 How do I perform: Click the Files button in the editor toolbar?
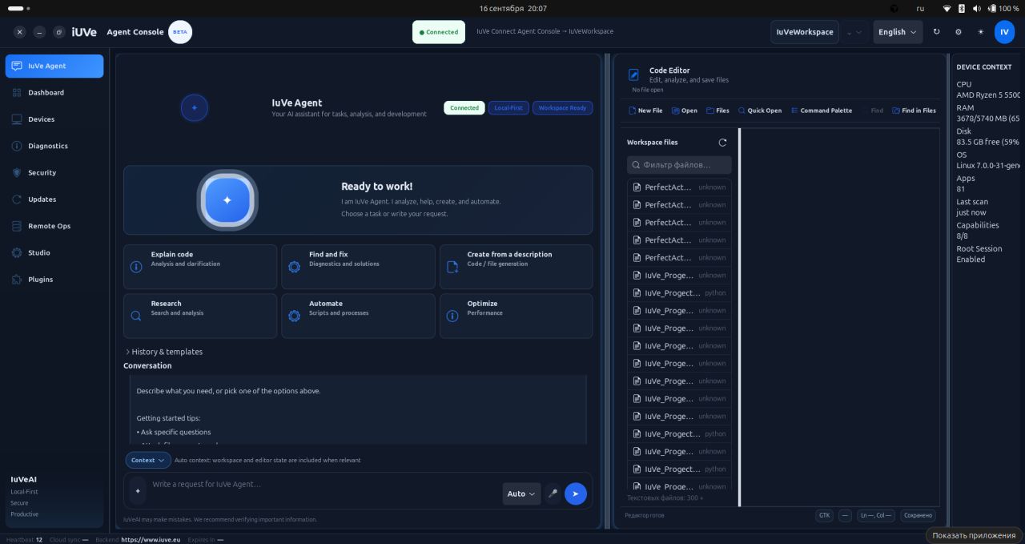click(717, 111)
